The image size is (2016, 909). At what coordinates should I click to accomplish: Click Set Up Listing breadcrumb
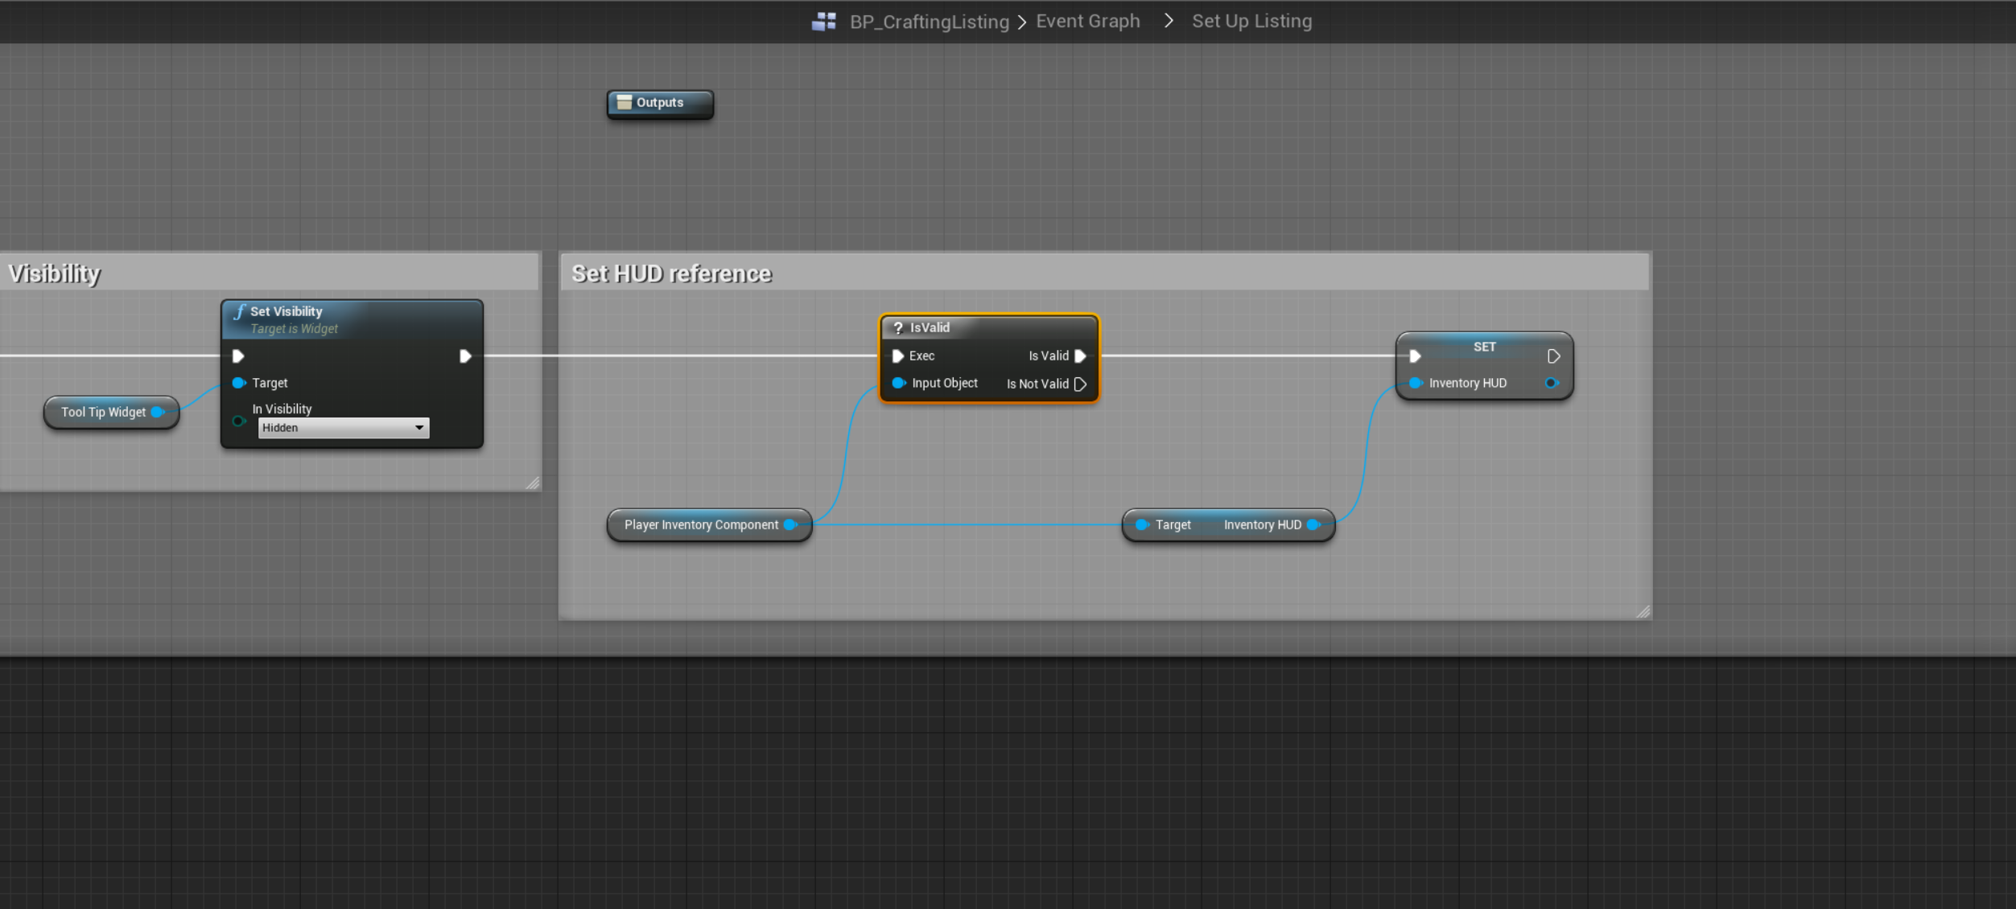(x=1251, y=22)
